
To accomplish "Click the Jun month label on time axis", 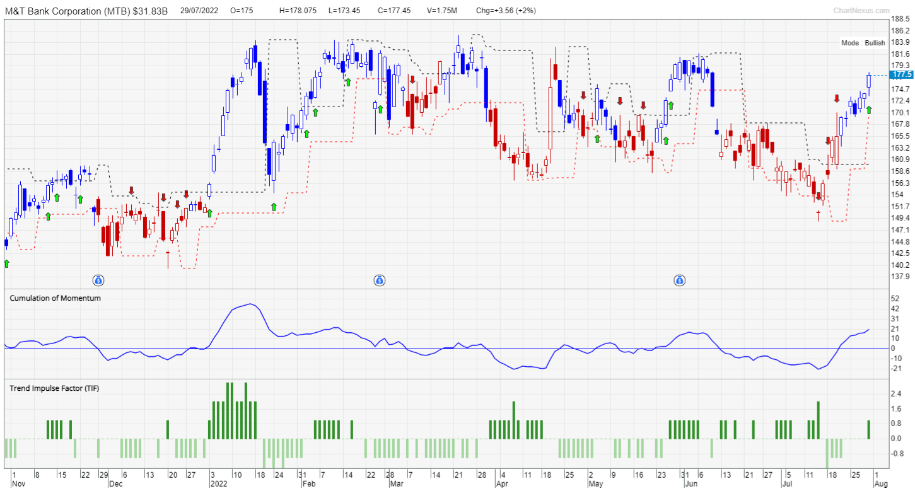I will coord(691,485).
